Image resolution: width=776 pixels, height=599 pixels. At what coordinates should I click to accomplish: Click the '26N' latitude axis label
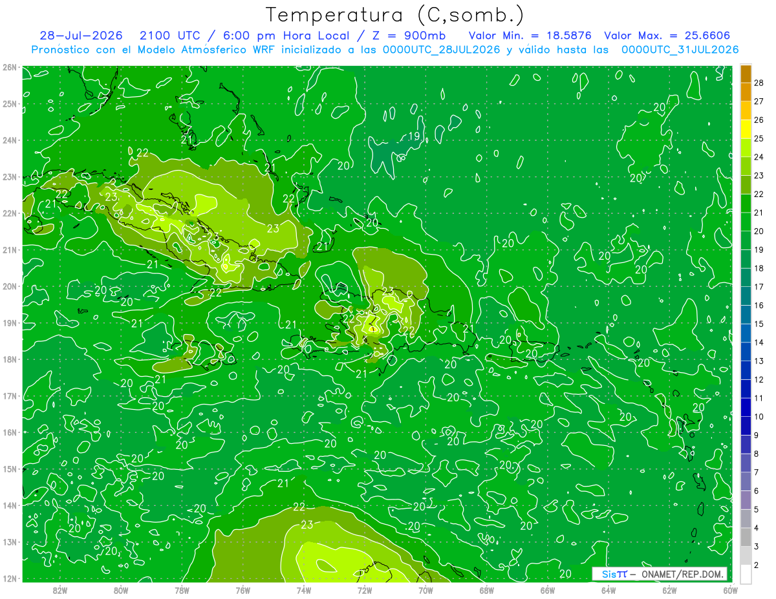(9, 67)
